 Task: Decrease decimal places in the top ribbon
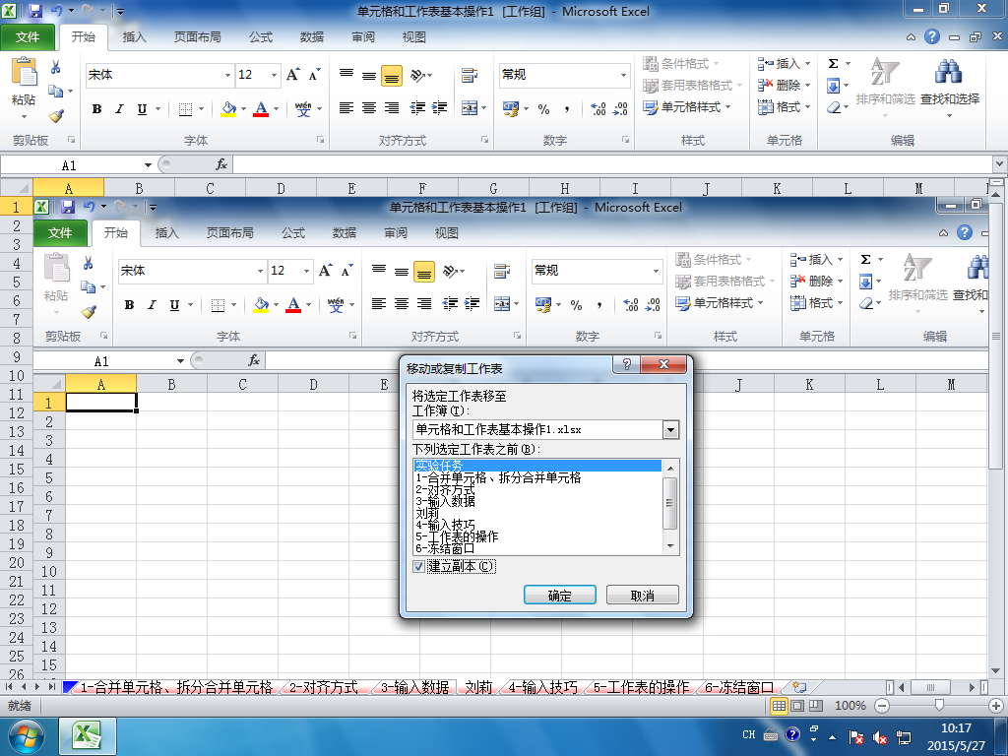point(620,109)
